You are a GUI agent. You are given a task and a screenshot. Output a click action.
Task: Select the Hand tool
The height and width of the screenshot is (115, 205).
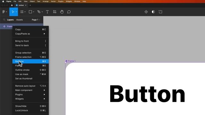pos(62,12)
